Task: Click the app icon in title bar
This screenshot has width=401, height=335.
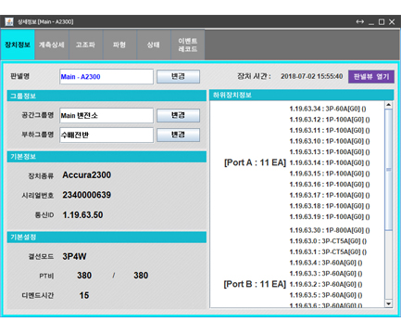Action: [x=9, y=21]
